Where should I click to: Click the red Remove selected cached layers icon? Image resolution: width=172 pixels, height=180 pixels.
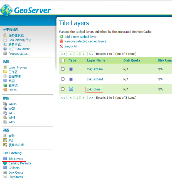coord(61,41)
